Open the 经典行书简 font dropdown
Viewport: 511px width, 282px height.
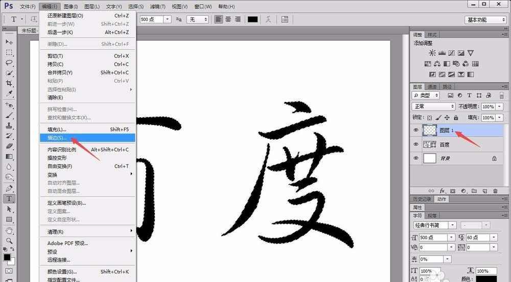452,225
